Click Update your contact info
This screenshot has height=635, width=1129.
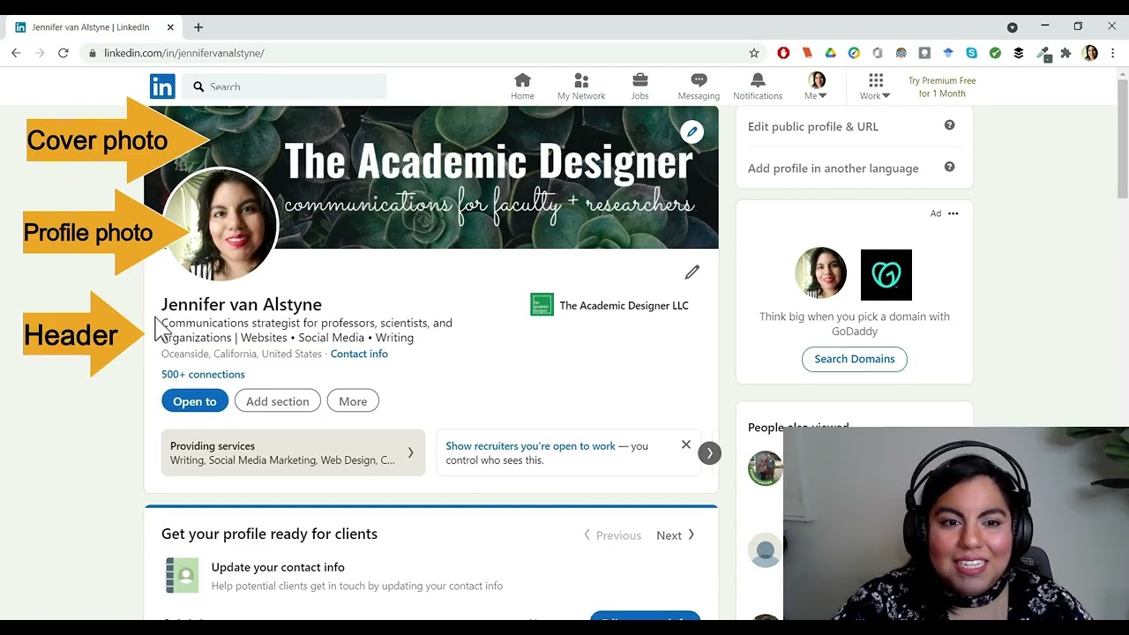coord(278,567)
